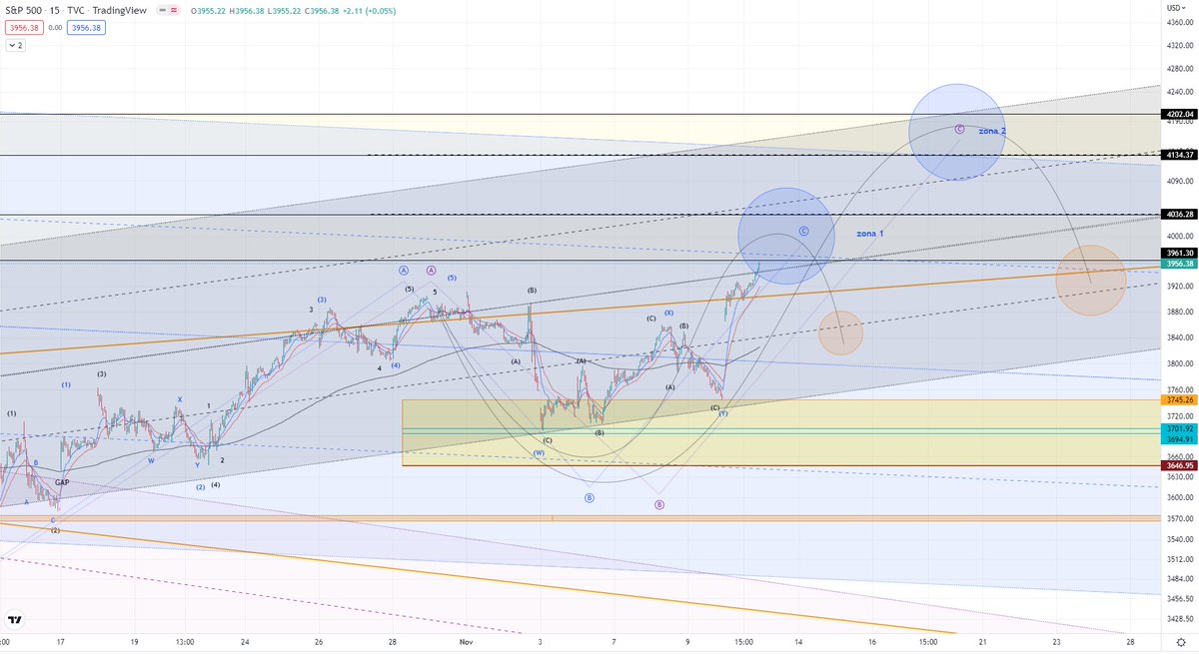Open the chevron next to the indicator counter
The image size is (1199, 654).
tap(12, 45)
